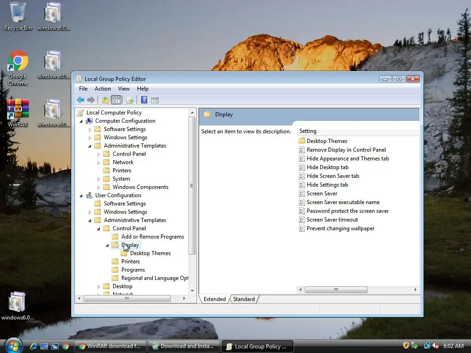The image size is (471, 353).
Task: Switch to the Extended tab
Action: coord(214,299)
